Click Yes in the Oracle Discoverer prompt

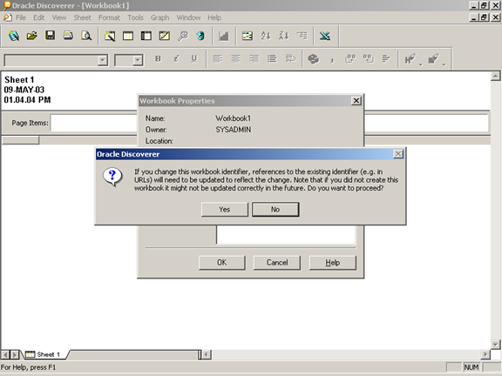tap(225, 209)
